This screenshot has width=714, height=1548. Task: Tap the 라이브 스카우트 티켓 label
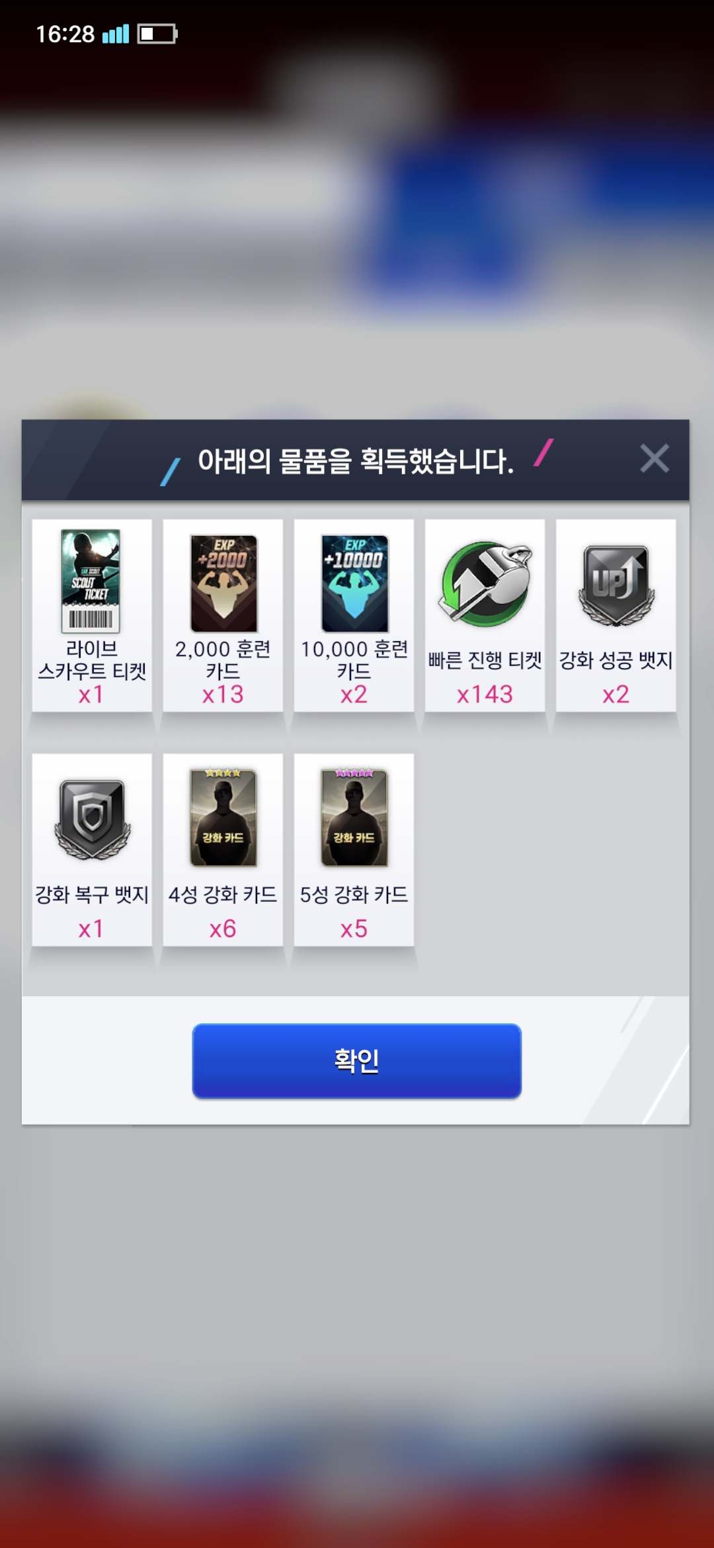[x=92, y=660]
